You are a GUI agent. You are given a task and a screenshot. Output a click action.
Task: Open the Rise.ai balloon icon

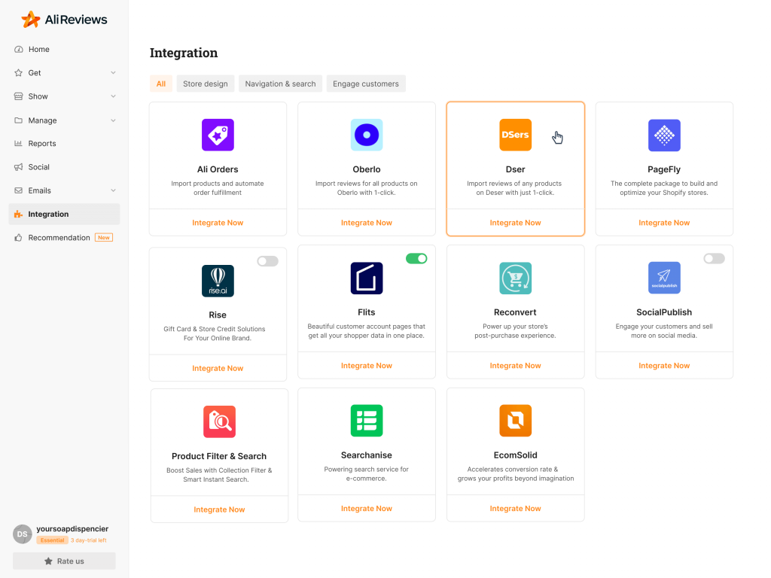coord(218,281)
